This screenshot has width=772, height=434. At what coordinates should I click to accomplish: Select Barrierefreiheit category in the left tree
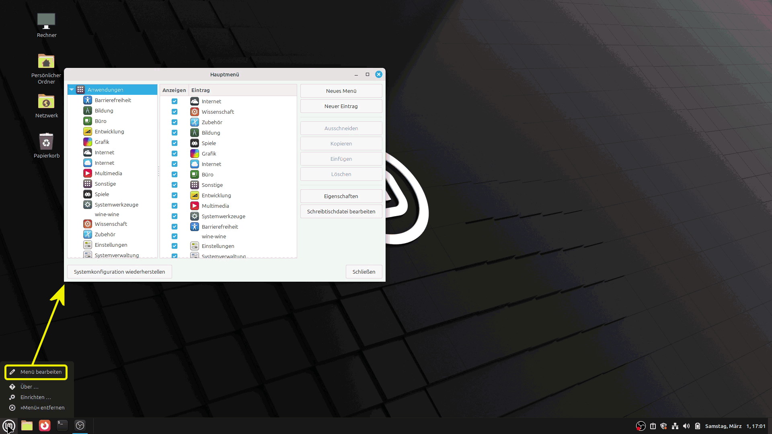coord(113,100)
